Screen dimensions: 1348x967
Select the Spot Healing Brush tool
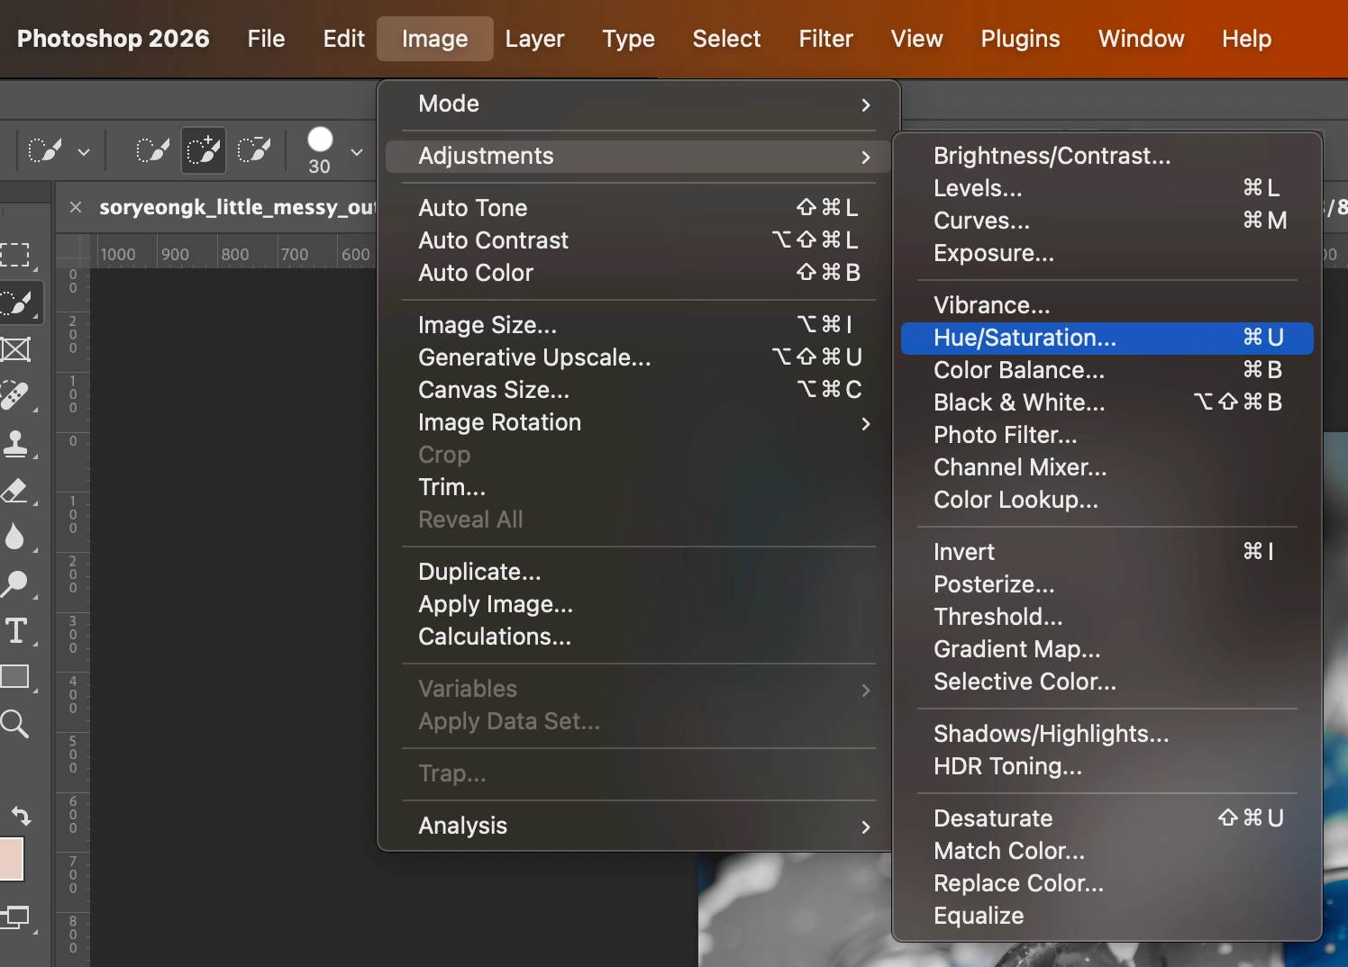click(15, 396)
